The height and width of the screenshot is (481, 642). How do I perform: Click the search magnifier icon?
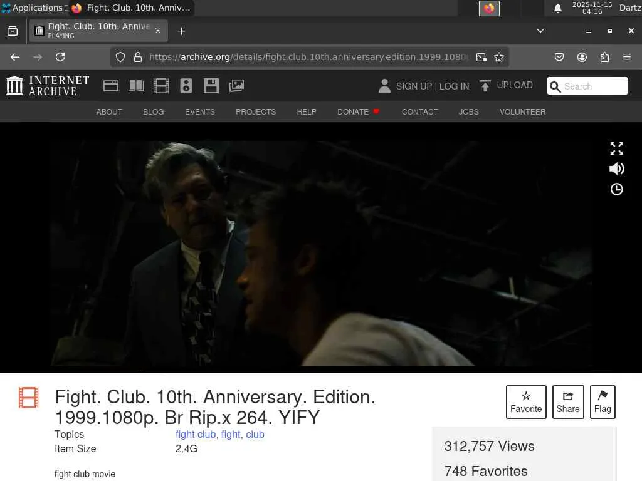click(555, 86)
